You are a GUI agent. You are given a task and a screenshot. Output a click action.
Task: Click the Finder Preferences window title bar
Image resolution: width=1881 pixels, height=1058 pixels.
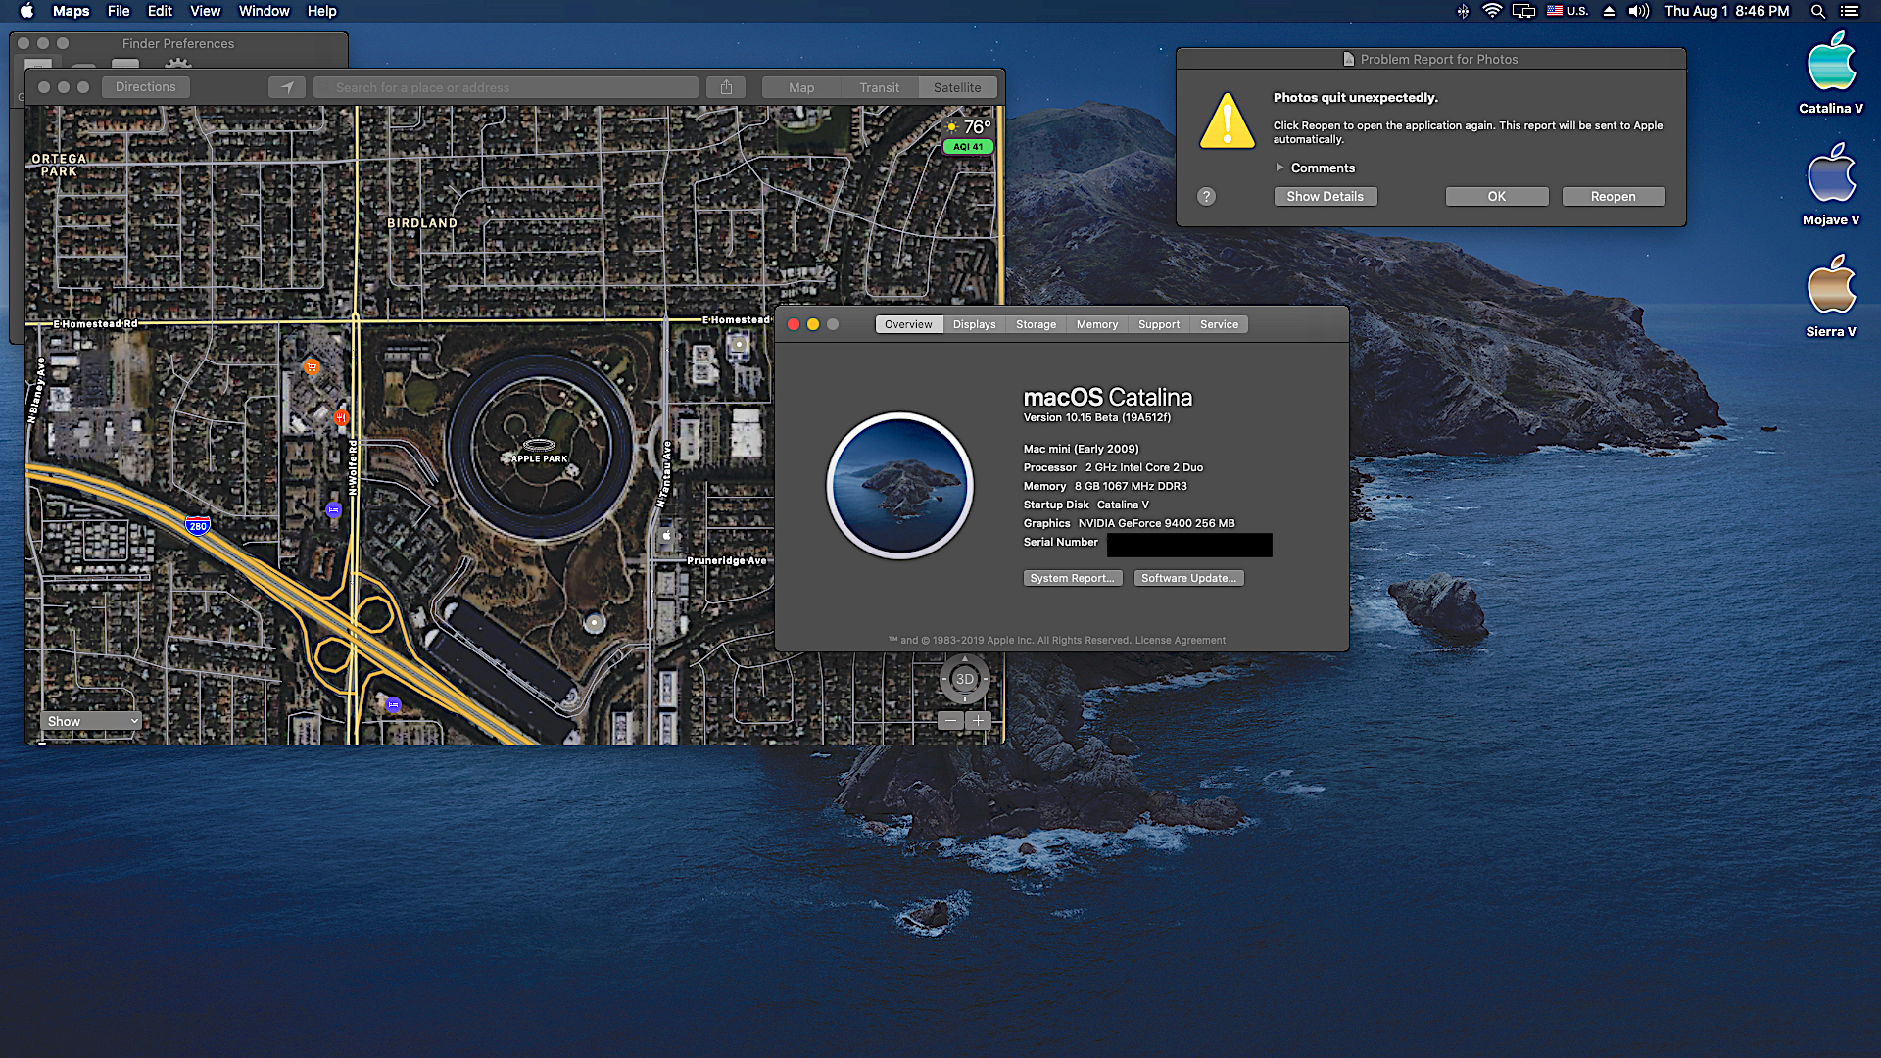coord(178,43)
